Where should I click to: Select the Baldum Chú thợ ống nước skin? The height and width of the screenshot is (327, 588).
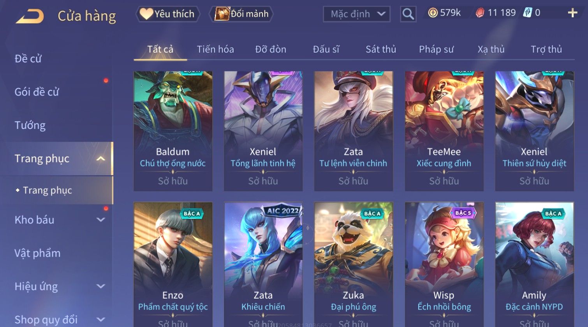tap(173, 131)
